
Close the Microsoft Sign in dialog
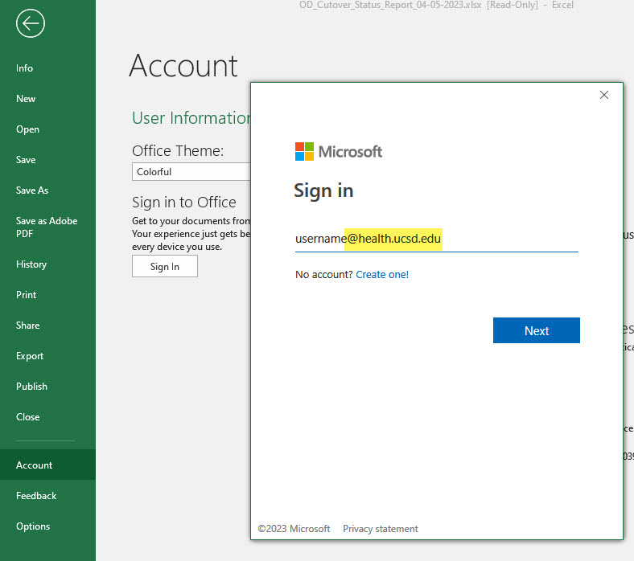click(604, 95)
